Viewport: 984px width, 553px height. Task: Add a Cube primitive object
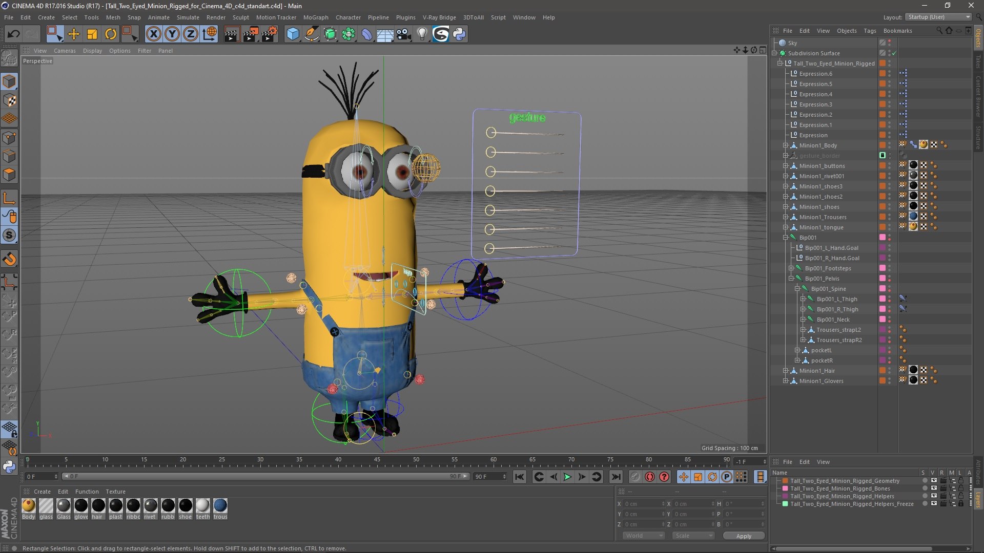293,34
